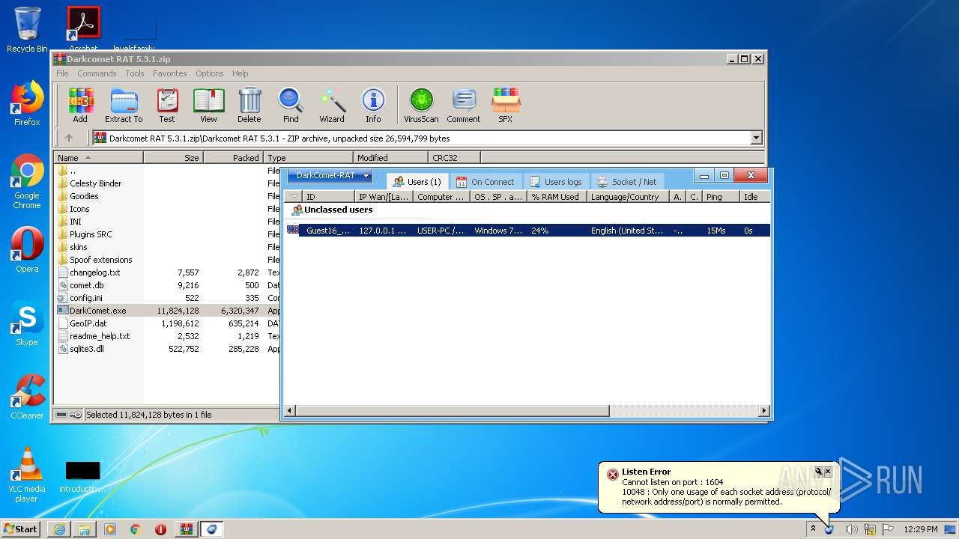The width and height of the screenshot is (959, 539).
Task: Open the DarkComet-RAT main dropdown button
Action: pyautogui.click(x=330, y=176)
